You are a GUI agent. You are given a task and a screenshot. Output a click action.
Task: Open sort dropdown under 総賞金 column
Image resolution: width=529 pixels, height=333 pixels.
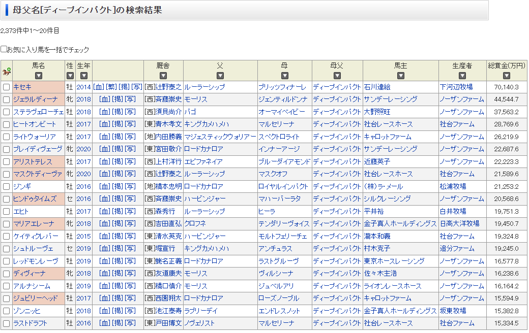pyautogui.click(x=507, y=76)
